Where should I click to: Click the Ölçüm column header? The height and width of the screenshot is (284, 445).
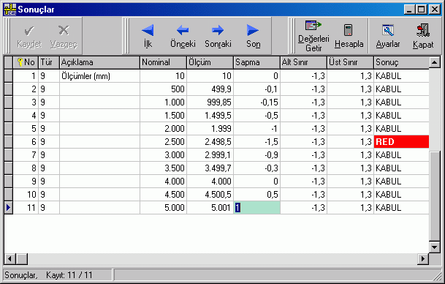click(210, 62)
